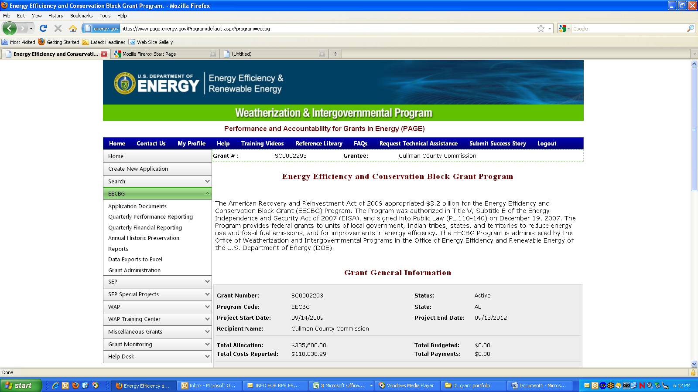698x392 pixels.
Task: Open Quarterly Financial Reporting link
Action: tap(145, 227)
